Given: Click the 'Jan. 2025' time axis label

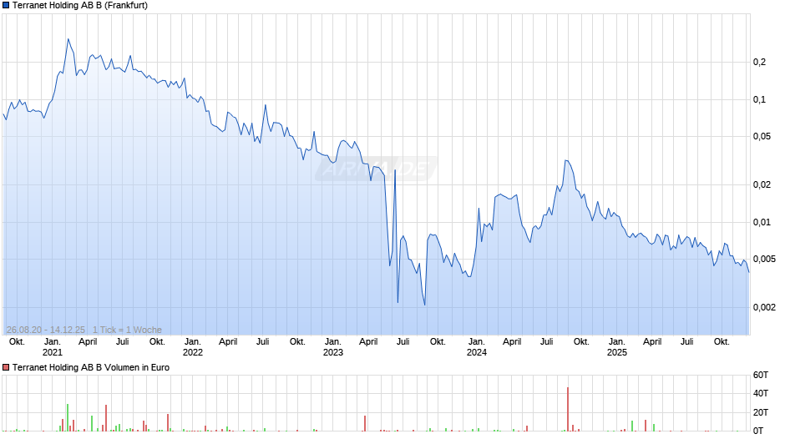Looking at the screenshot, I should coord(617,347).
